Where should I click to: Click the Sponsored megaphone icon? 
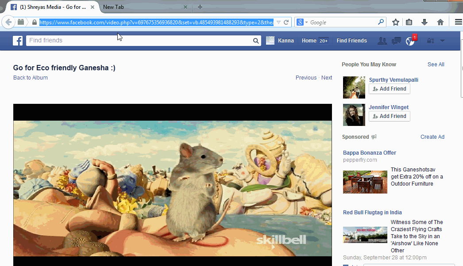[374, 137]
